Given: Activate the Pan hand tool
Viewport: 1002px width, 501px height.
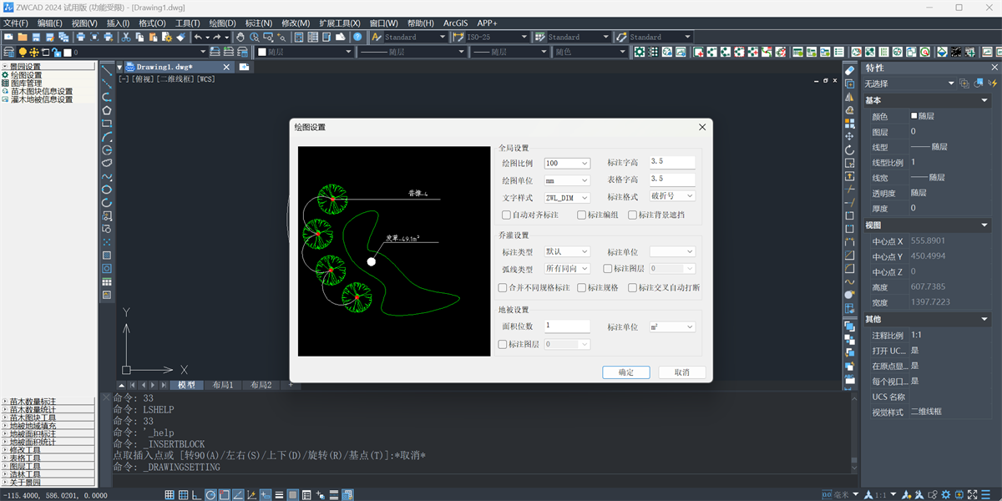Looking at the screenshot, I should (240, 37).
